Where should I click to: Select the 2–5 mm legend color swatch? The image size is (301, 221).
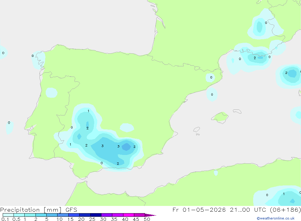(x=41, y=215)
